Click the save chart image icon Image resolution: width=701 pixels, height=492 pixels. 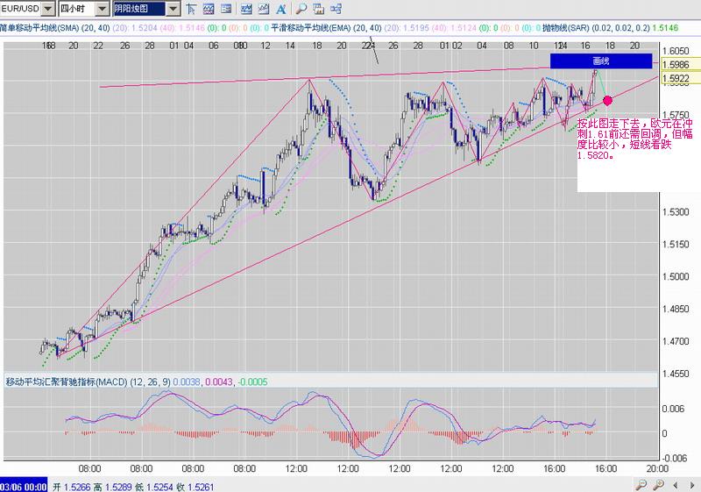pyautogui.click(x=318, y=9)
